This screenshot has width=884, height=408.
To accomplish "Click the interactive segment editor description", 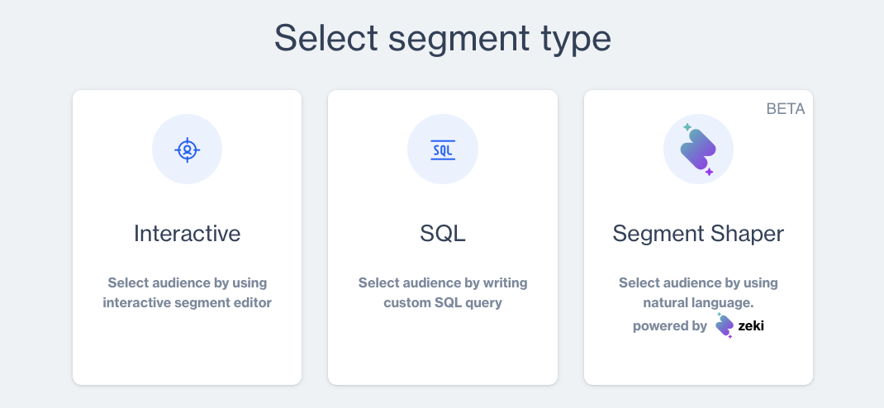I will pos(187,292).
